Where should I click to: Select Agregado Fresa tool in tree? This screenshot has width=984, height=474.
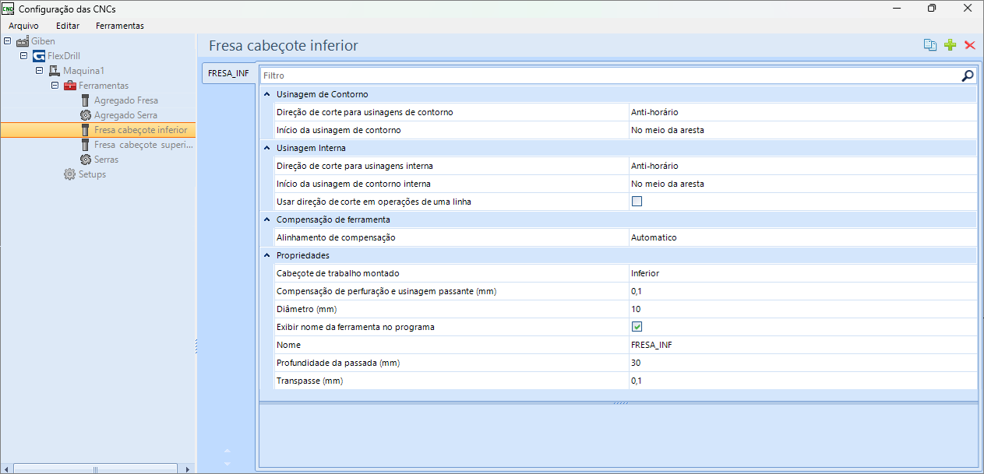tap(125, 100)
